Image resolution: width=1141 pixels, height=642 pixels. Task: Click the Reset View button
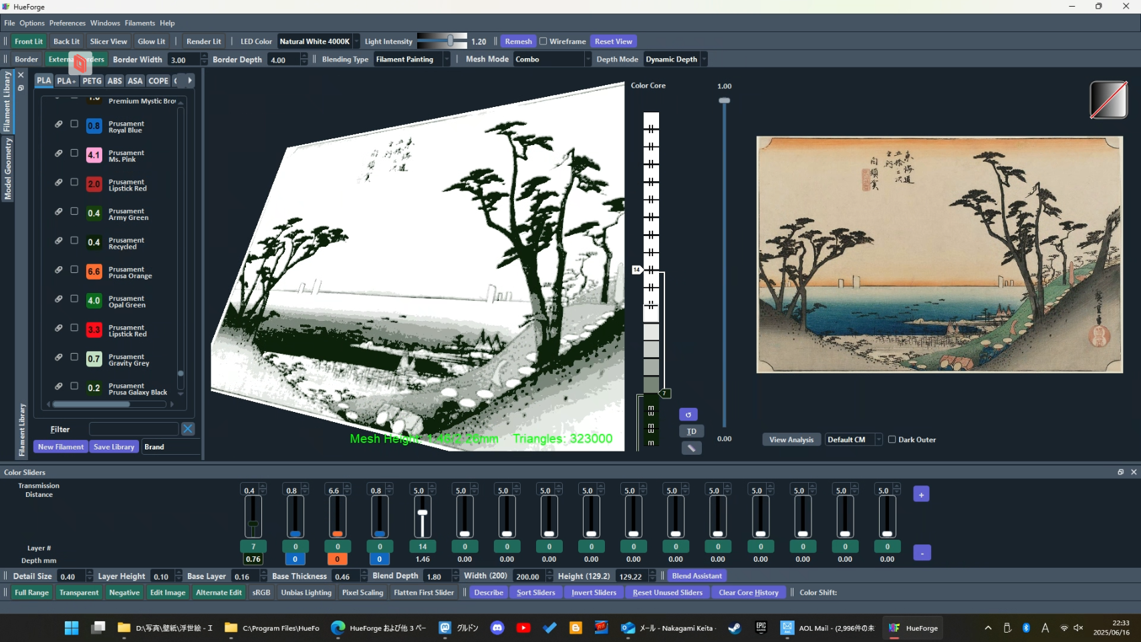(613, 41)
